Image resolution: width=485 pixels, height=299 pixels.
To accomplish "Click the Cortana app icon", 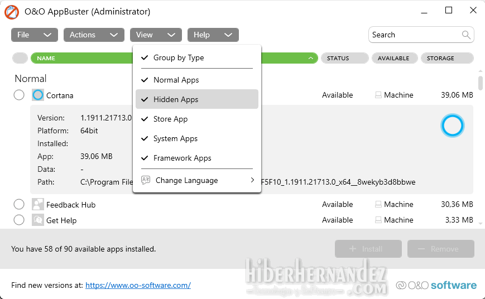I will click(38, 95).
